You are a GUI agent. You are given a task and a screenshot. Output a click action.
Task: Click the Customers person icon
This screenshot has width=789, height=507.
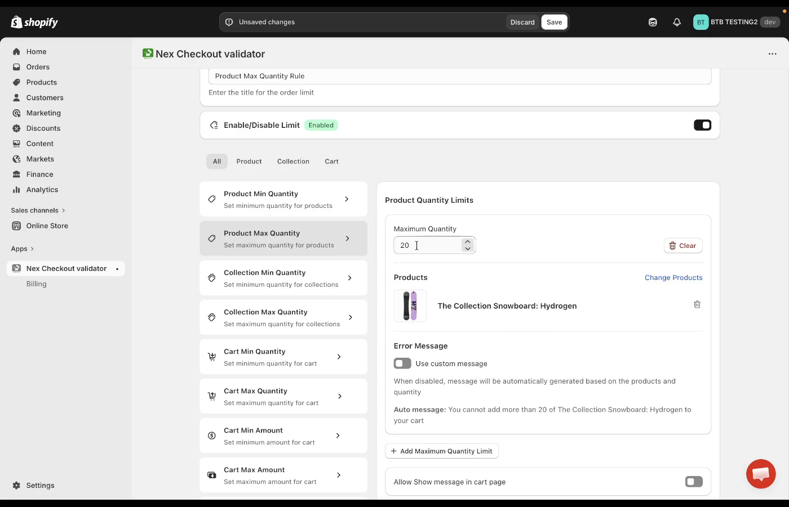16,97
